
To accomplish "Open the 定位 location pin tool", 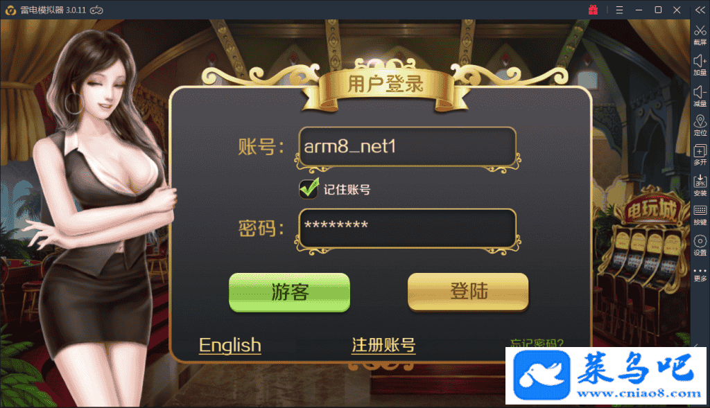I will 700,121.
